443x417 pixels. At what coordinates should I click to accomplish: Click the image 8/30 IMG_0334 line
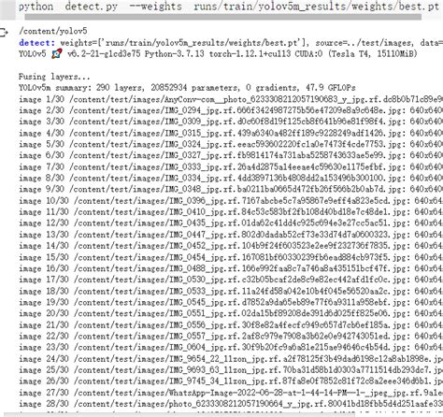pyautogui.click(x=231, y=178)
